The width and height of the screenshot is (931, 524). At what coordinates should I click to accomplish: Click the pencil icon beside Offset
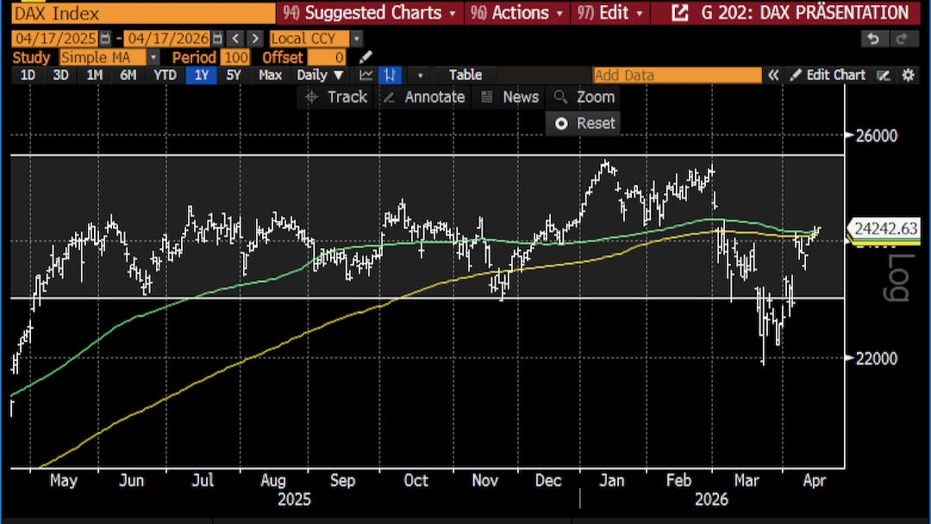click(366, 57)
